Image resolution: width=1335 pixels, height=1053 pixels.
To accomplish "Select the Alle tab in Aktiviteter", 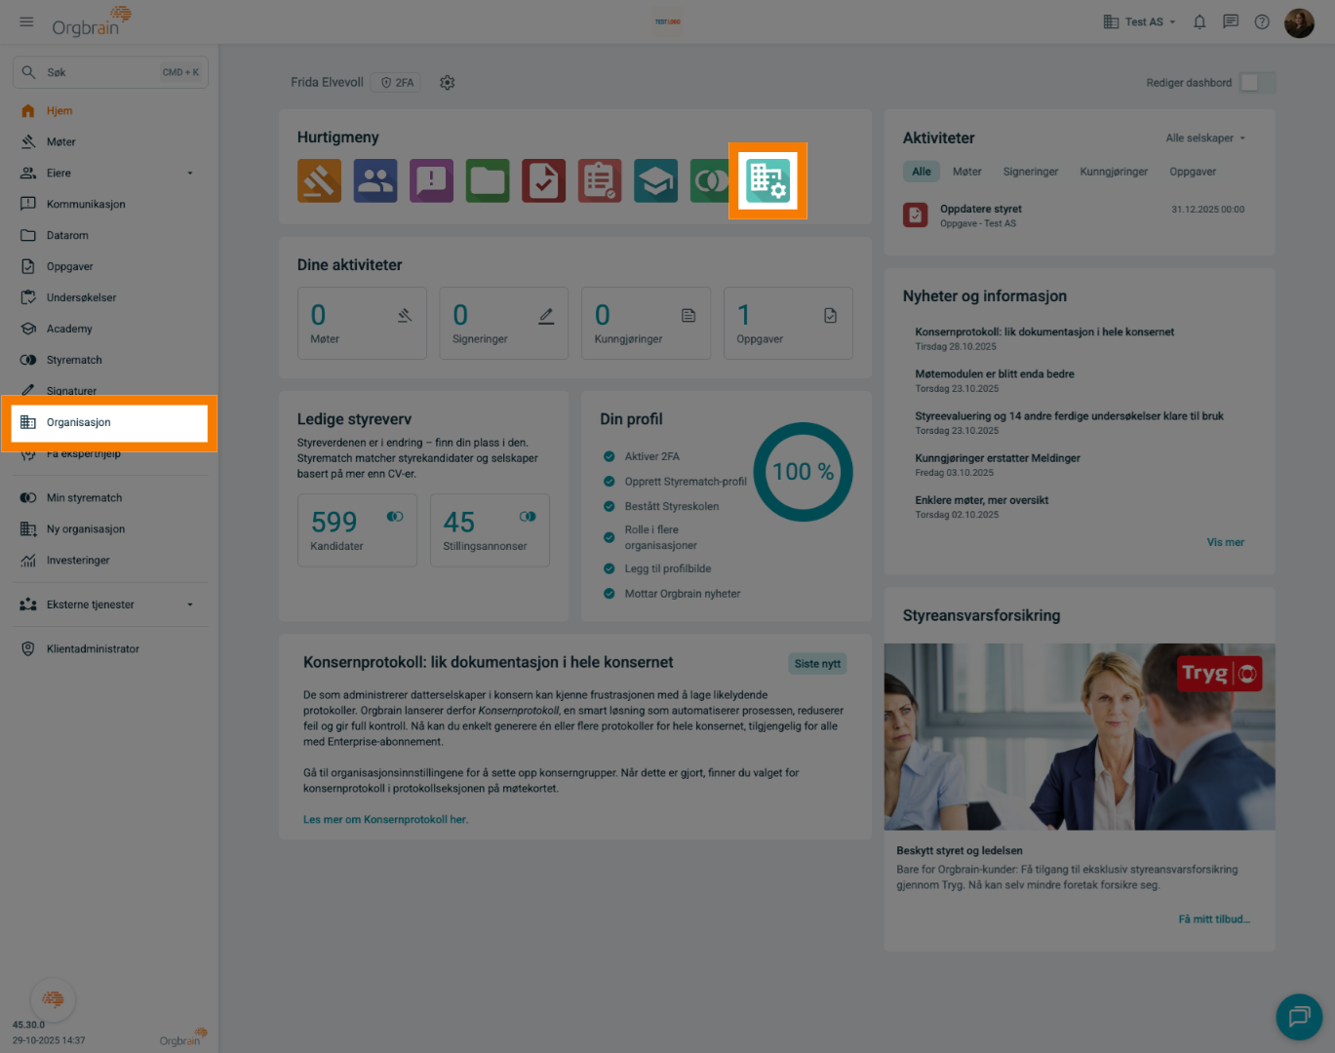I will 922,172.
